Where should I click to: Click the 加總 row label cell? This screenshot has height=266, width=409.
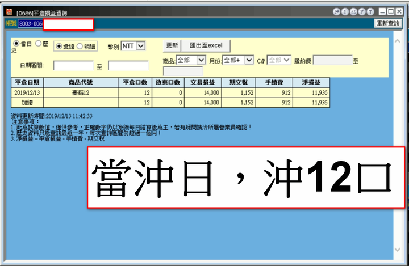click(x=27, y=103)
